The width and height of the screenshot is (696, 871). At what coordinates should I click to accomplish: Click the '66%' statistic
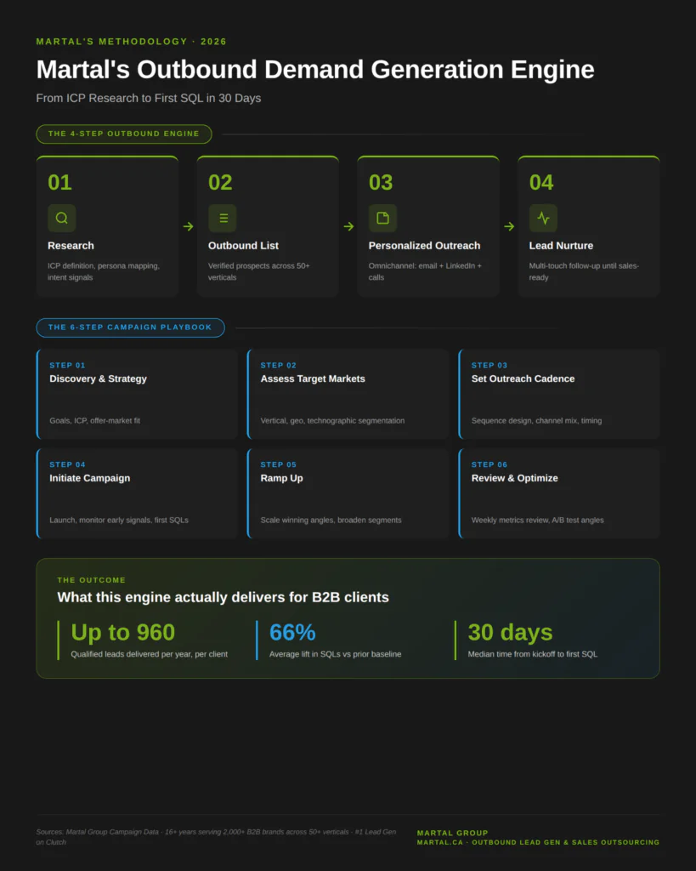tap(292, 632)
